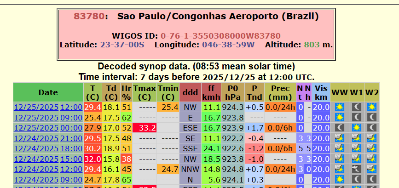Click the WW moon icon in 12/25/2025 00:00 row
Viewport: 399px width, 188px height.
click(x=340, y=128)
